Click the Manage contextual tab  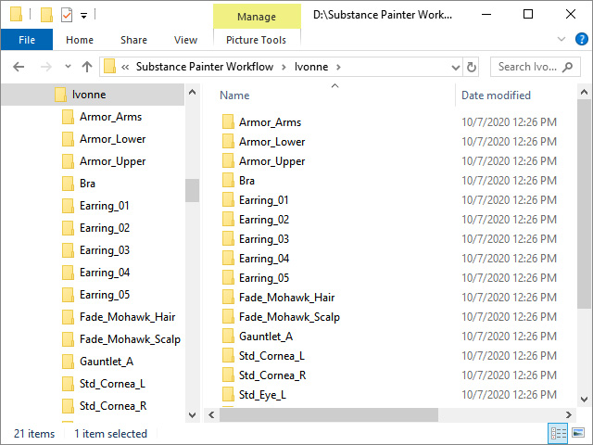(257, 17)
